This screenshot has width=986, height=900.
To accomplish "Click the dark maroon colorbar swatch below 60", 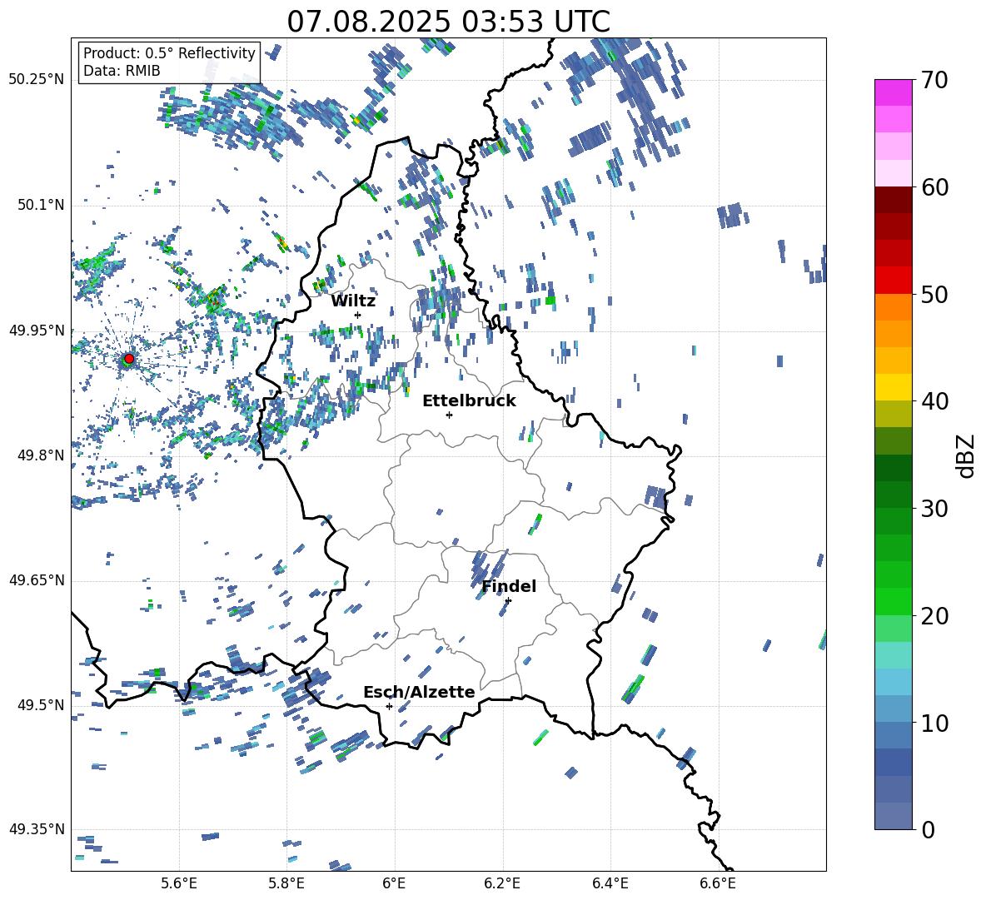I will [x=893, y=200].
